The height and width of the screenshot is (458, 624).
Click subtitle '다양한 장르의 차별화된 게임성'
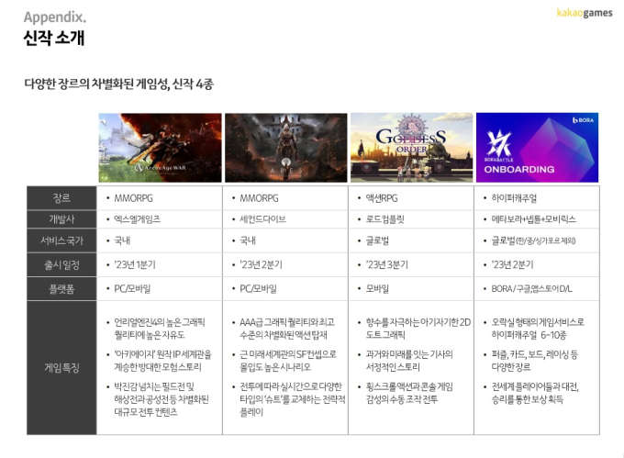(x=96, y=84)
